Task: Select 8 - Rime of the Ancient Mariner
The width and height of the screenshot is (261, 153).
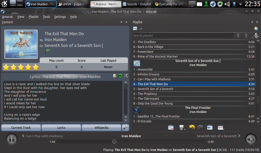Action: [194, 56]
